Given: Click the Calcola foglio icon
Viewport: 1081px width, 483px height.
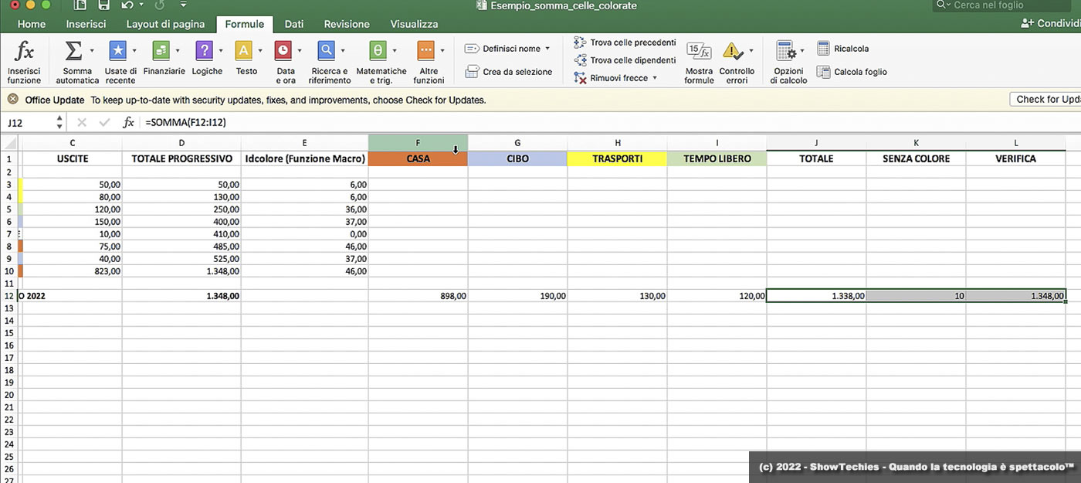Looking at the screenshot, I should point(823,72).
